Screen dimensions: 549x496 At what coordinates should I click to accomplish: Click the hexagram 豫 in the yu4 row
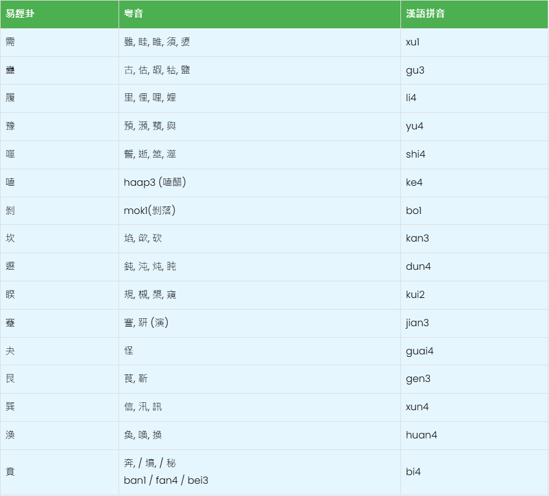10,126
